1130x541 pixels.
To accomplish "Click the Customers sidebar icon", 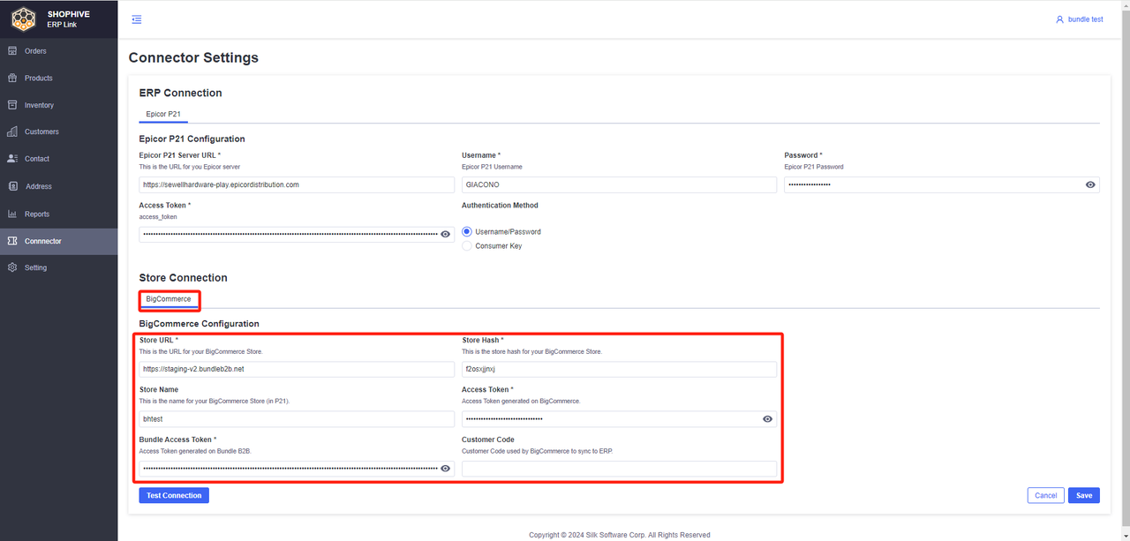I will [12, 131].
